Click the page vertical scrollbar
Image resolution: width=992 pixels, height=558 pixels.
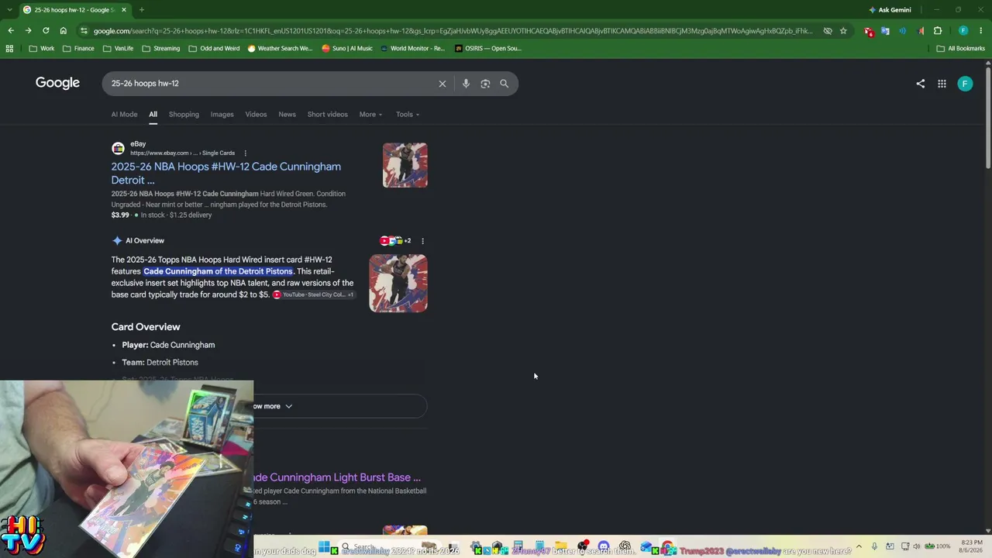[987, 116]
